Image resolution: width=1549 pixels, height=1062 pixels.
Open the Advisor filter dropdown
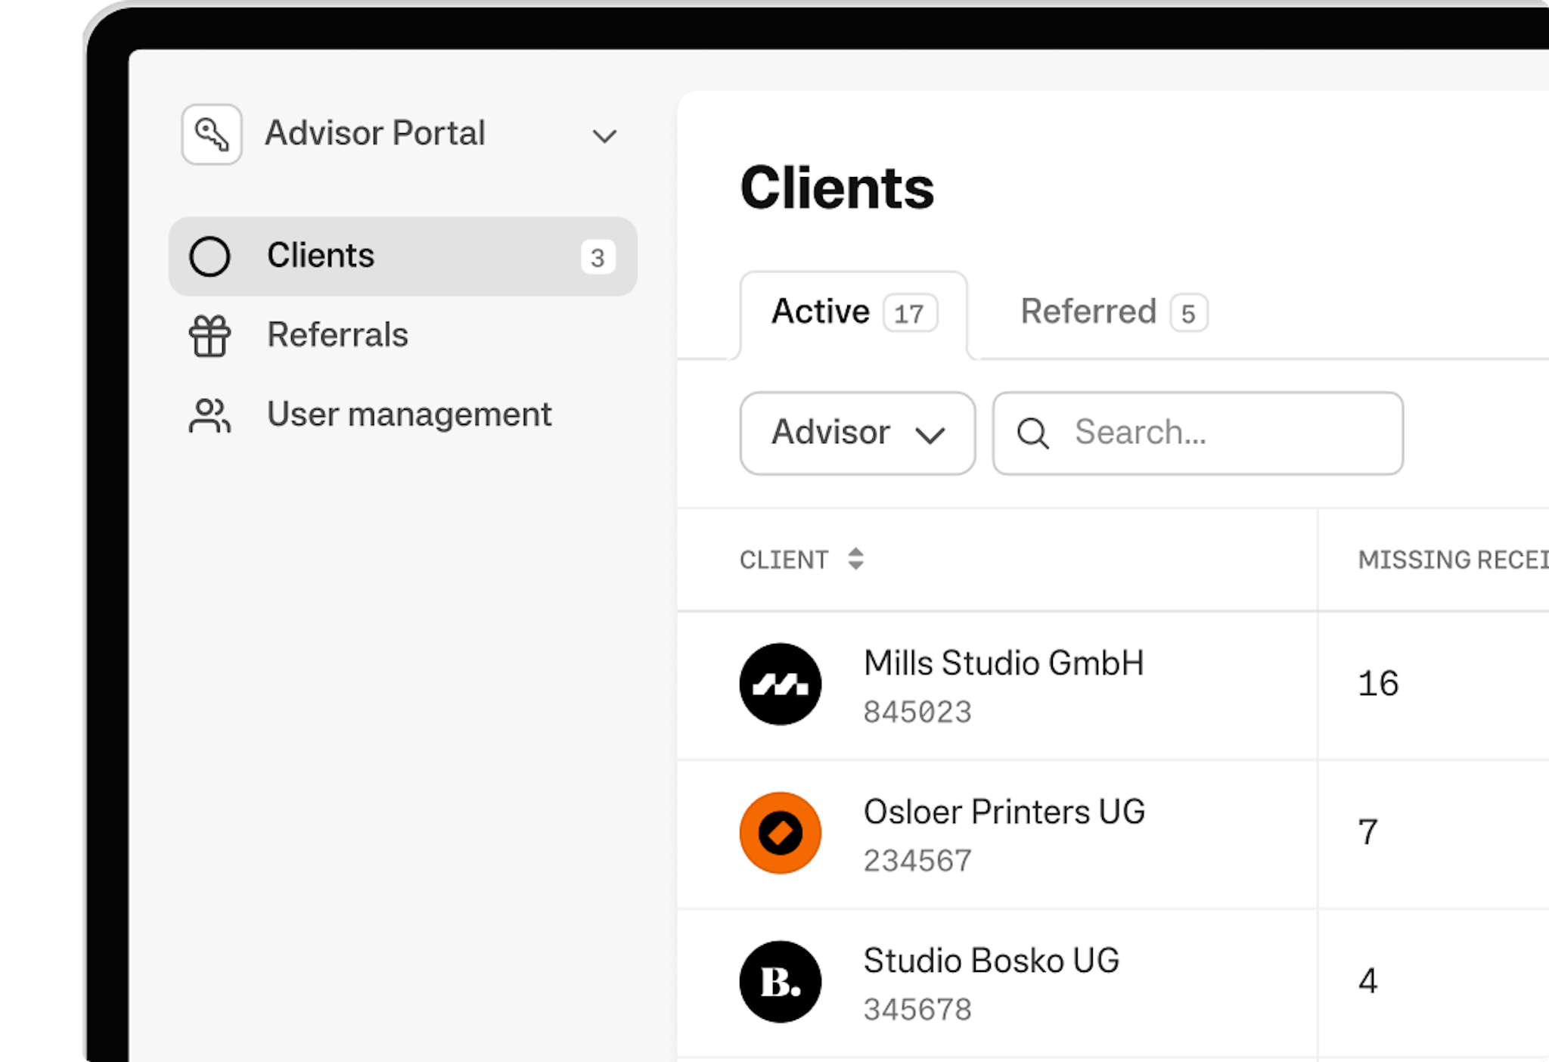[830, 433]
